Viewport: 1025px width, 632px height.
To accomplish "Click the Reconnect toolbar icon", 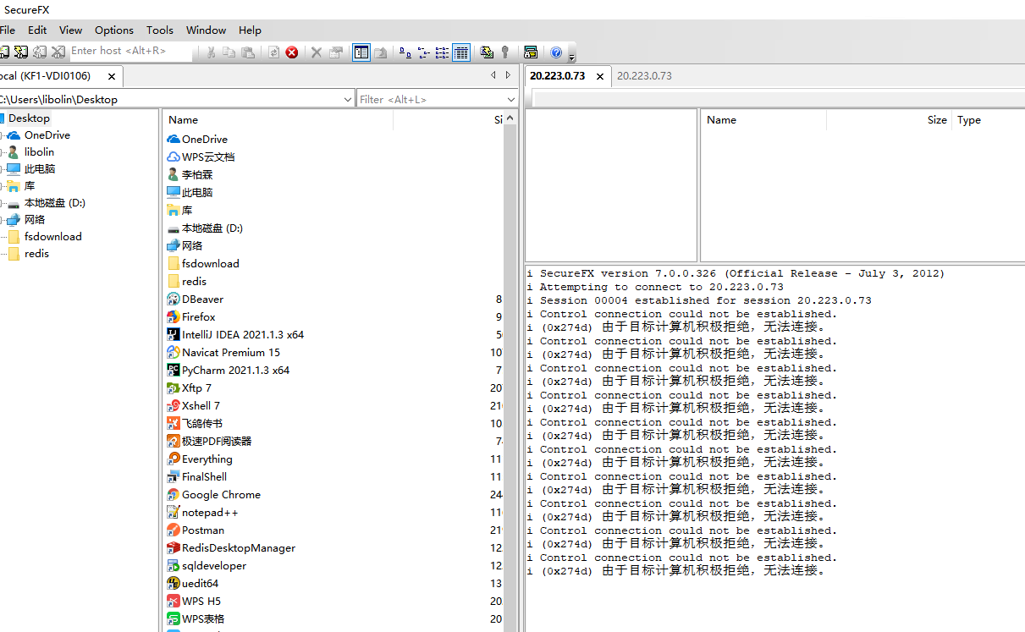I will (39, 52).
